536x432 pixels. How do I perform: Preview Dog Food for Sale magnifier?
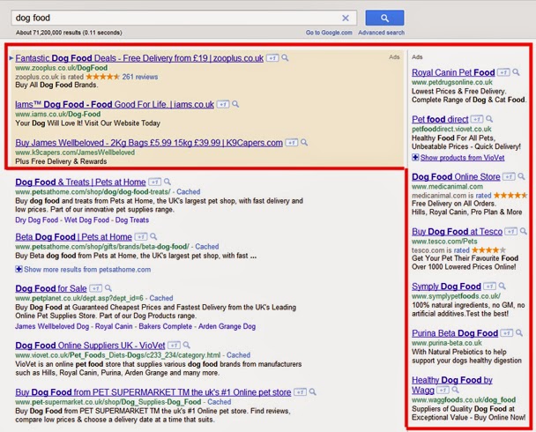(108, 288)
